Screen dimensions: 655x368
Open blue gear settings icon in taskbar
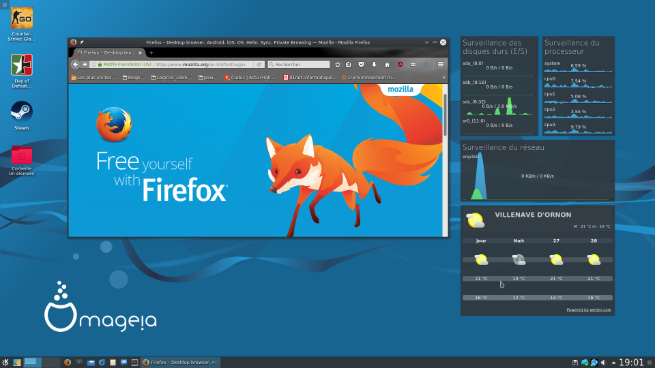(x=102, y=362)
